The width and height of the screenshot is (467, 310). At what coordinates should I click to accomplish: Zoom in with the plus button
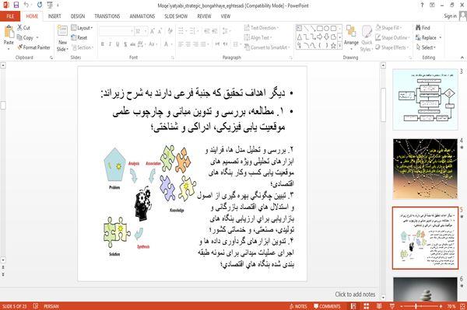coord(441,306)
